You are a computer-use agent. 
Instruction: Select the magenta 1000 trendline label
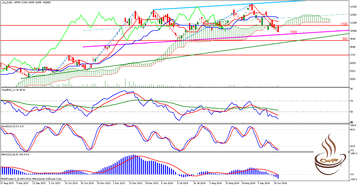294,32
